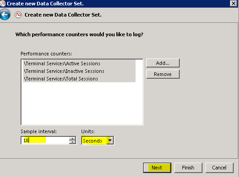Increase sample interval with up spinner arrow
The image size is (239, 177).
pyautogui.click(x=72, y=139)
